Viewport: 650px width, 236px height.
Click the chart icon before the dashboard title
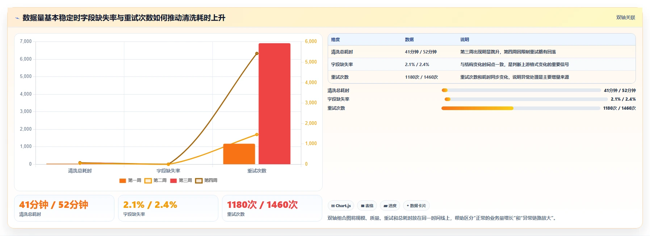coord(17,18)
